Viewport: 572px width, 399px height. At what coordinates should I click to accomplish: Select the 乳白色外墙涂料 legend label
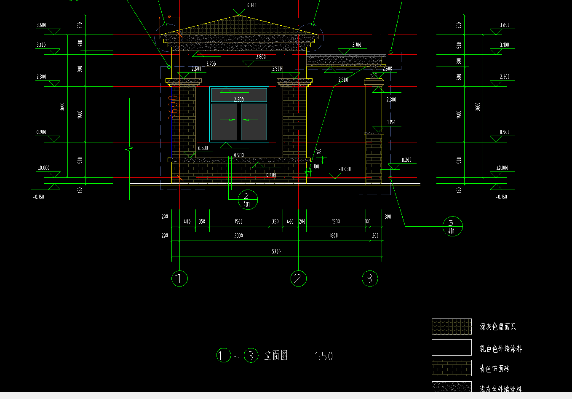point(501,348)
